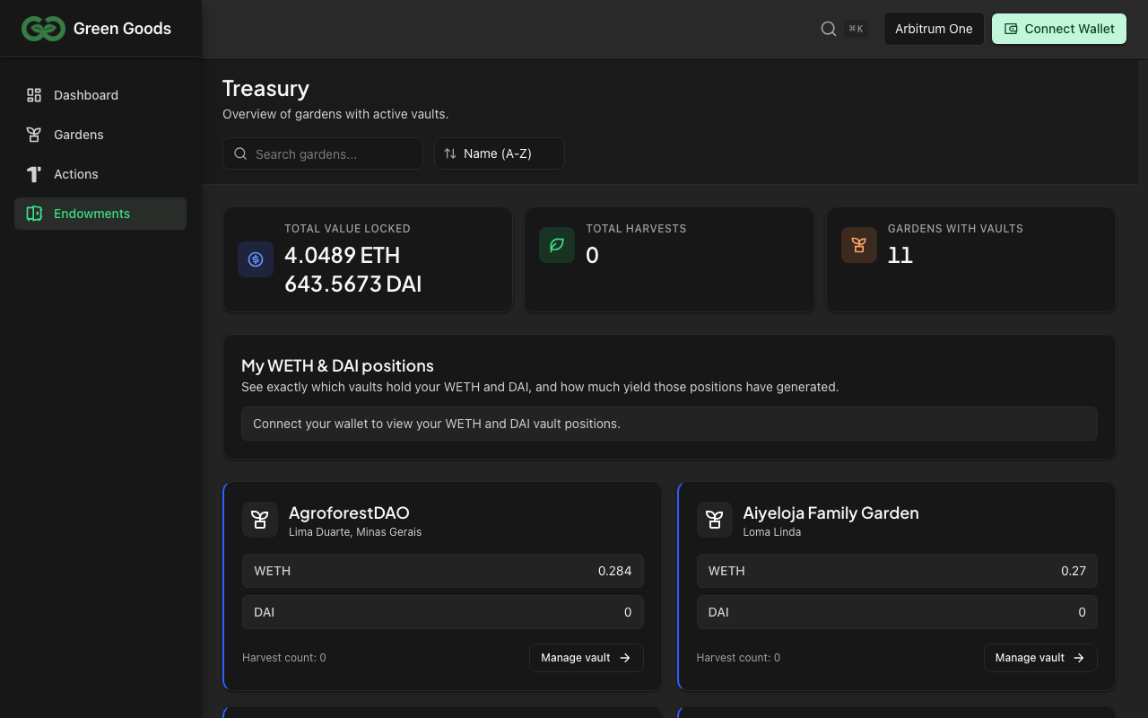The width and height of the screenshot is (1148, 718).
Task: Focus the Search gardens input field
Action: point(332,153)
